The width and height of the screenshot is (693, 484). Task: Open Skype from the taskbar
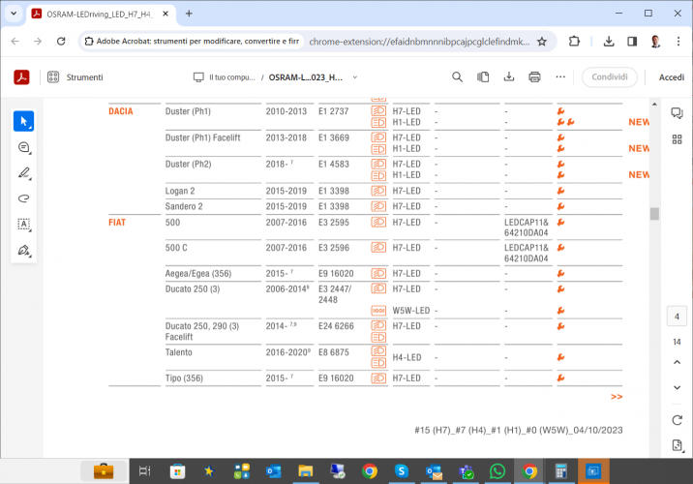pyautogui.click(x=402, y=471)
